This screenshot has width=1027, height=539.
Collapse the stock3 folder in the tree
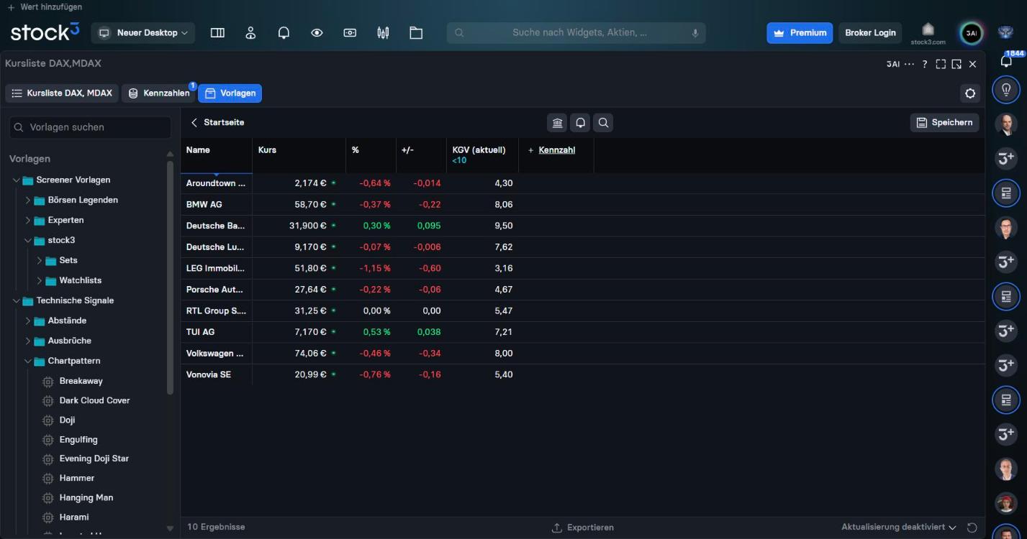[x=28, y=241]
